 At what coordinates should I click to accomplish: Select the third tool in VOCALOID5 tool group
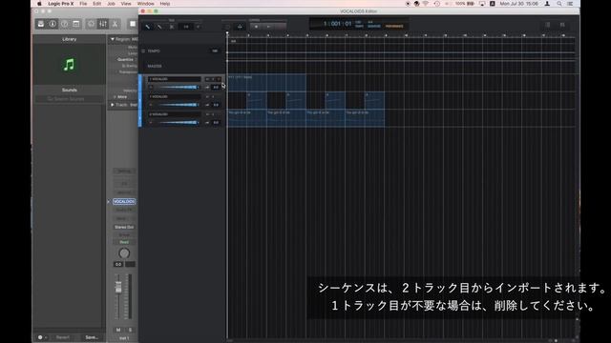pos(172,27)
